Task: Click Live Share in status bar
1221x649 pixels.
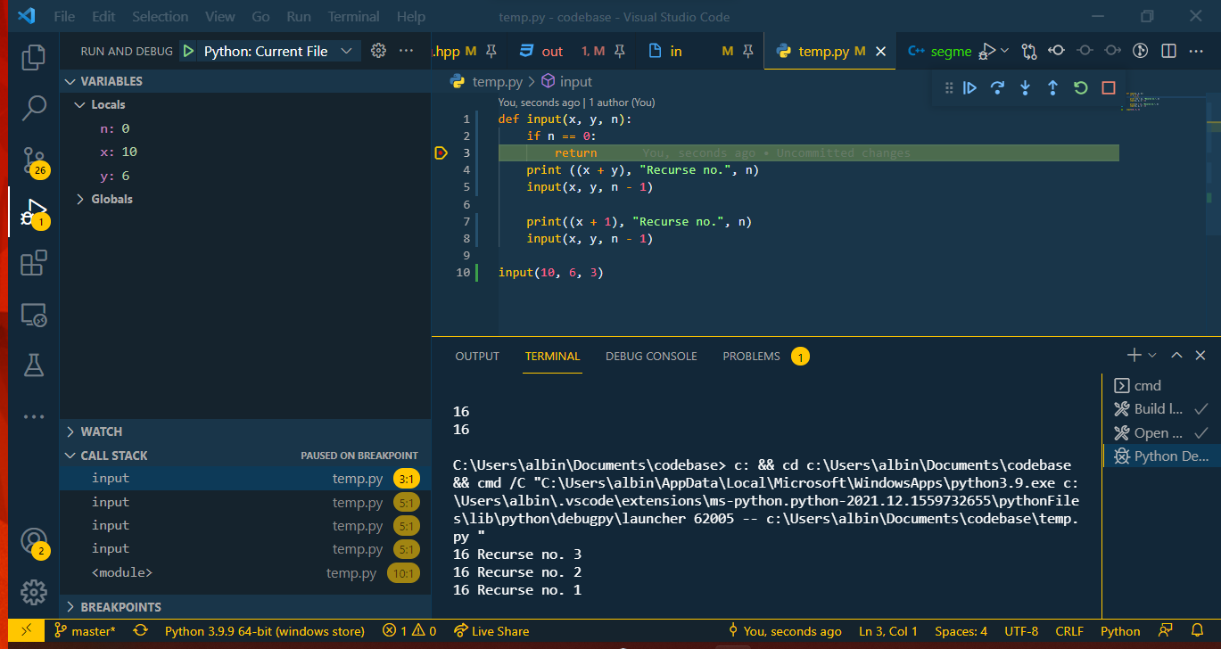Action: [x=491, y=631]
